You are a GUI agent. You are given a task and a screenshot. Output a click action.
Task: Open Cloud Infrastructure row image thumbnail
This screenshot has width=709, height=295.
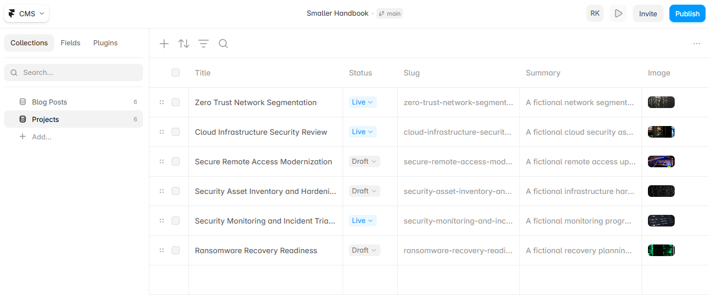(x=661, y=132)
